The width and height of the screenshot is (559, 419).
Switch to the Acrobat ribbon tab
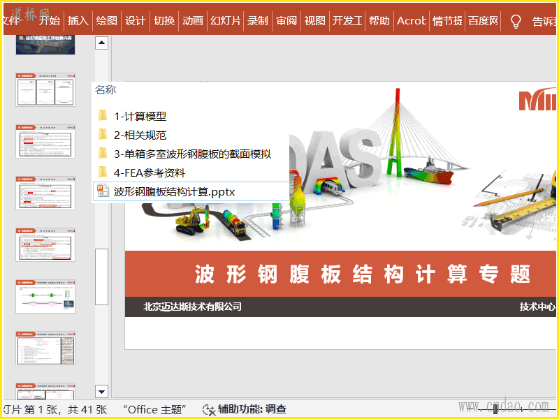(x=412, y=21)
